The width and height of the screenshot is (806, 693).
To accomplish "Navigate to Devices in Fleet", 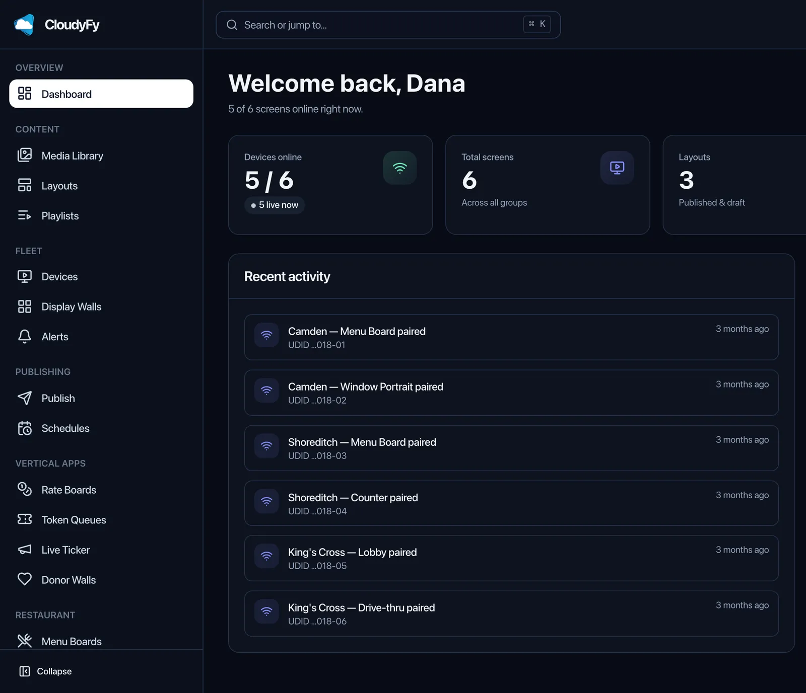I will (x=101, y=276).
